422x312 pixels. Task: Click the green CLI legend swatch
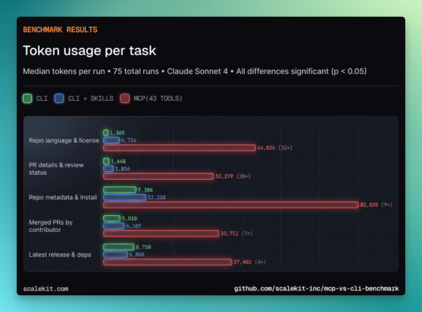click(x=27, y=98)
